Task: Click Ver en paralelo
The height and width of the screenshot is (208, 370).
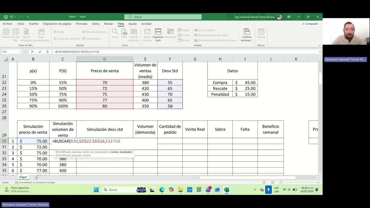Action: [205, 30]
